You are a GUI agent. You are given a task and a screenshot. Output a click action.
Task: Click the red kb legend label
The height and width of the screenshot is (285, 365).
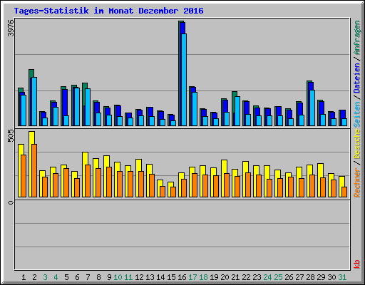(x=357, y=264)
